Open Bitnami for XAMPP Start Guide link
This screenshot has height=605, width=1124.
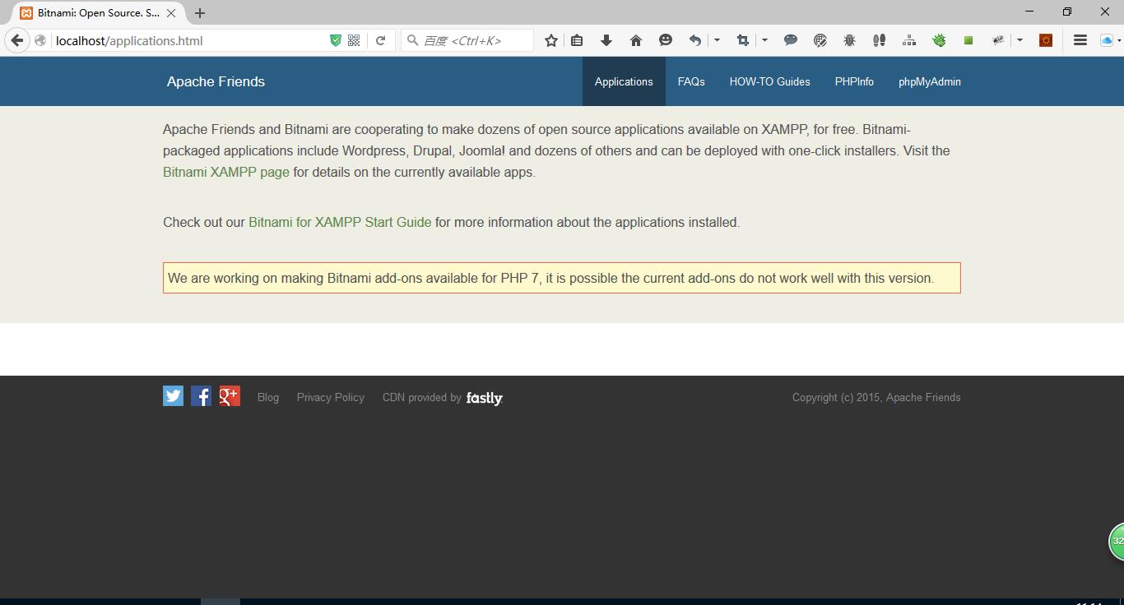pos(340,222)
